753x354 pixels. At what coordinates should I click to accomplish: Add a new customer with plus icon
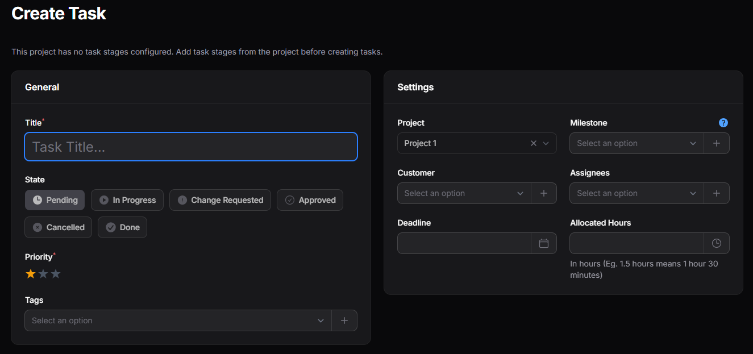point(544,193)
